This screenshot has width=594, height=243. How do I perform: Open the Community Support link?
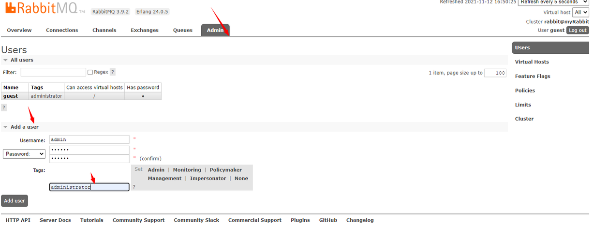pos(139,220)
